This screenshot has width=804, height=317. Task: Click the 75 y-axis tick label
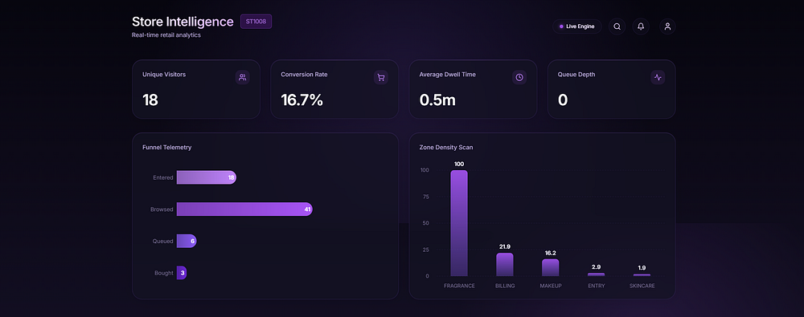425,197
